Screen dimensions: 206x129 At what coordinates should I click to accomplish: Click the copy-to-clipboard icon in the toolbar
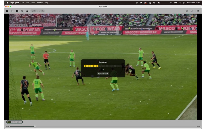[22, 11]
